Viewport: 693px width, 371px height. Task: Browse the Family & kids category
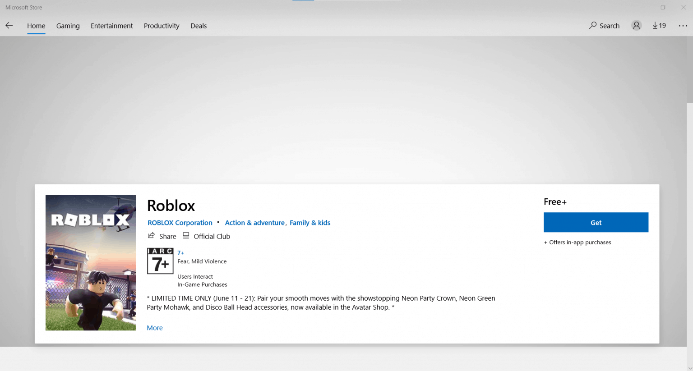(x=310, y=222)
